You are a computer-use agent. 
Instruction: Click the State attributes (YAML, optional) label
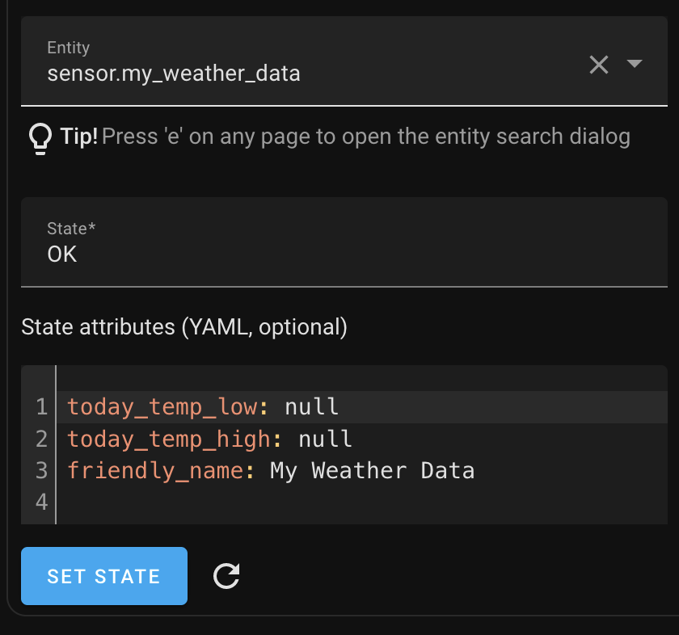184,326
